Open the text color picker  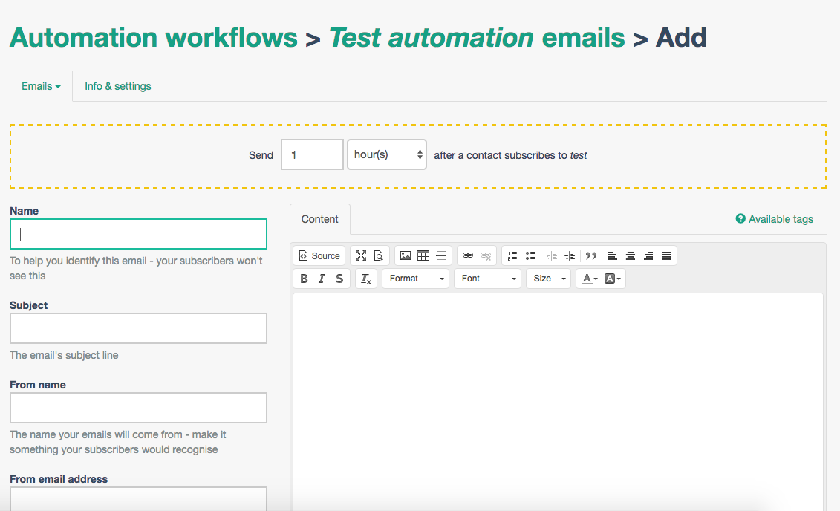[589, 279]
